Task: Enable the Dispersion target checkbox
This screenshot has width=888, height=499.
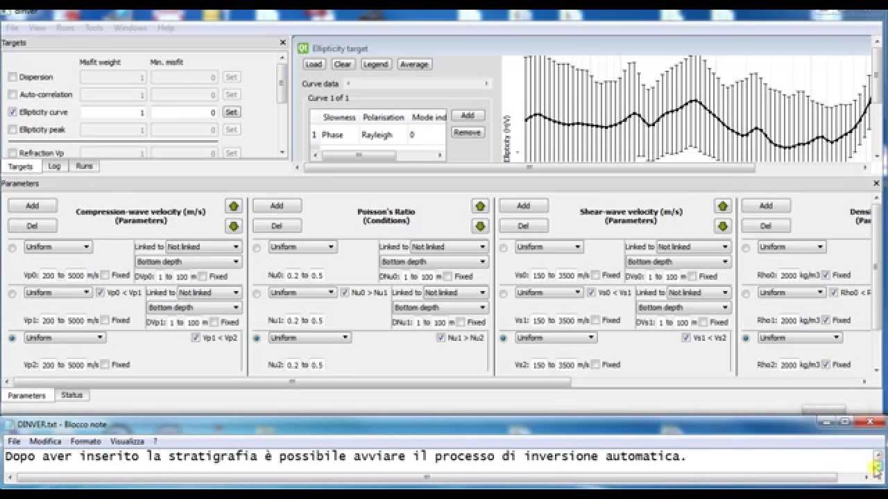Action: (x=12, y=77)
